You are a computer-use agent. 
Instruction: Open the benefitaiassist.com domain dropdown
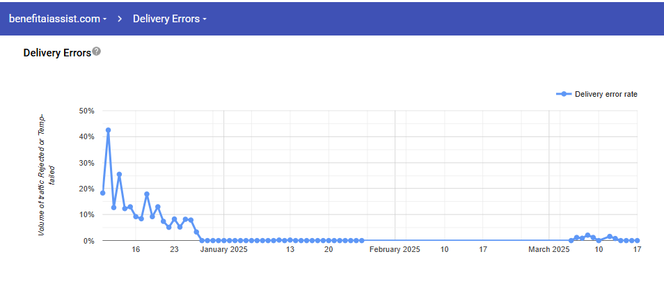pos(57,18)
